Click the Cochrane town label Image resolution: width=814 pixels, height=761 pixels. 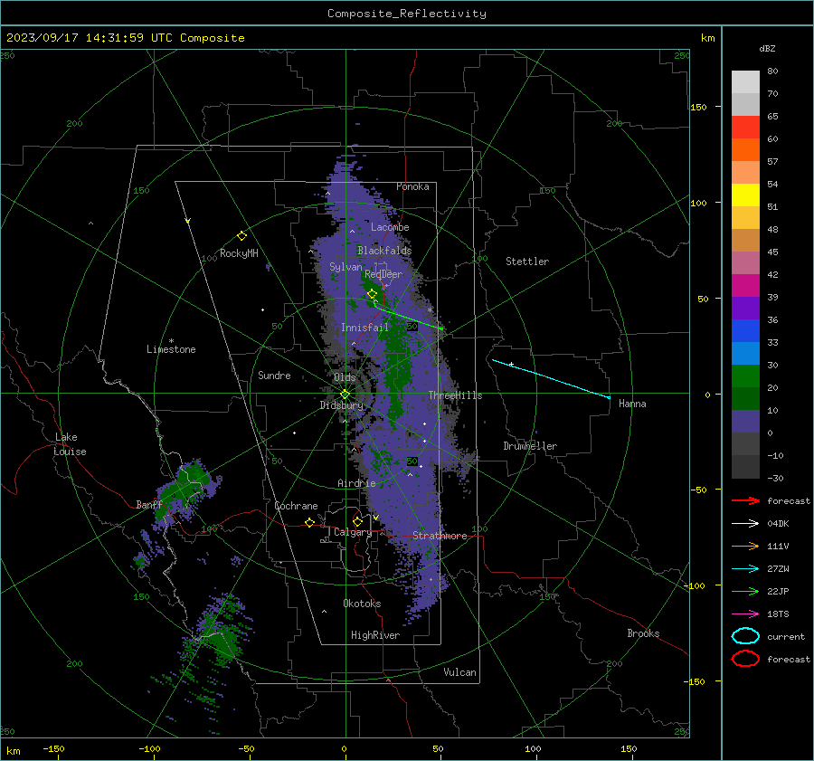click(x=296, y=506)
